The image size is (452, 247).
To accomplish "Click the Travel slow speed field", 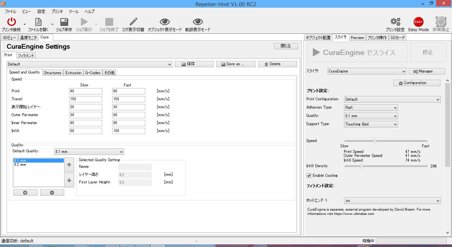I will (x=86, y=99).
